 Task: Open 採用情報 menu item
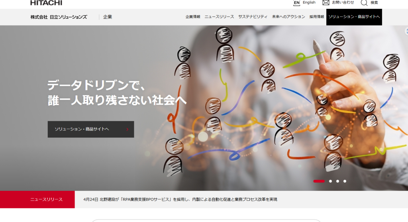tap(317, 17)
